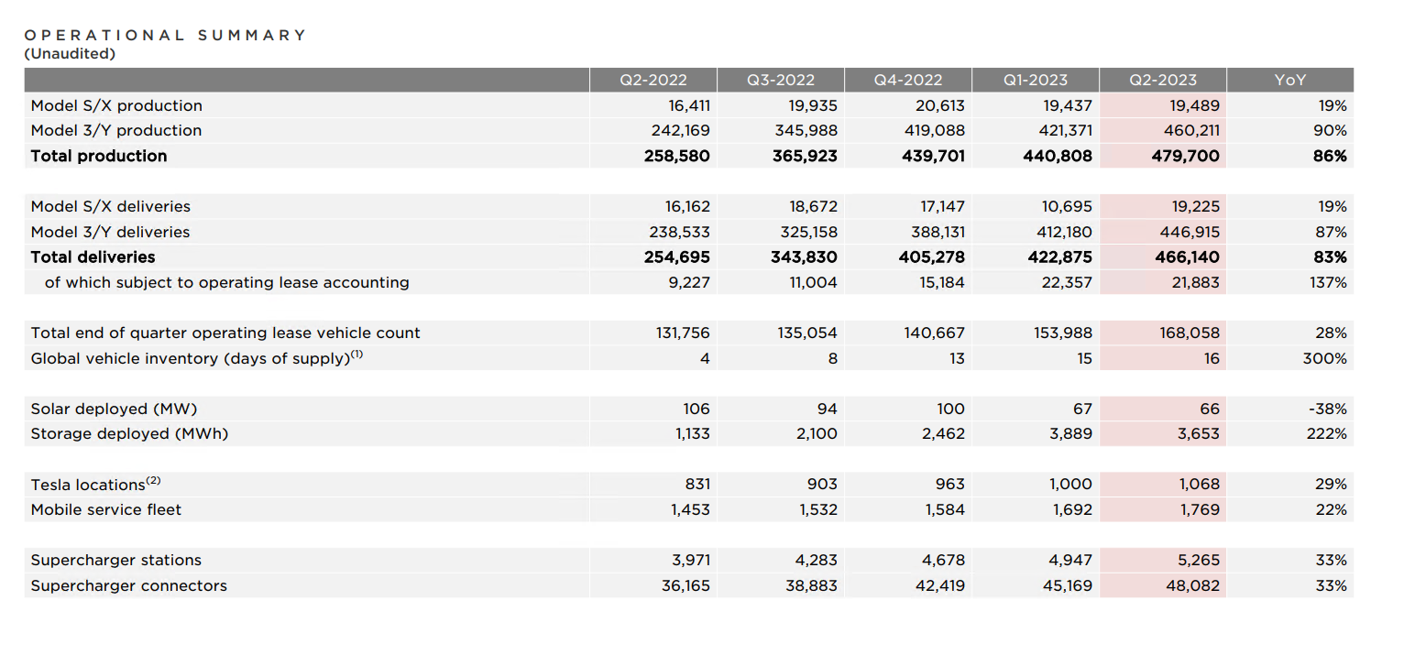Select Mobile service fleet value 1,769

pos(1200,509)
